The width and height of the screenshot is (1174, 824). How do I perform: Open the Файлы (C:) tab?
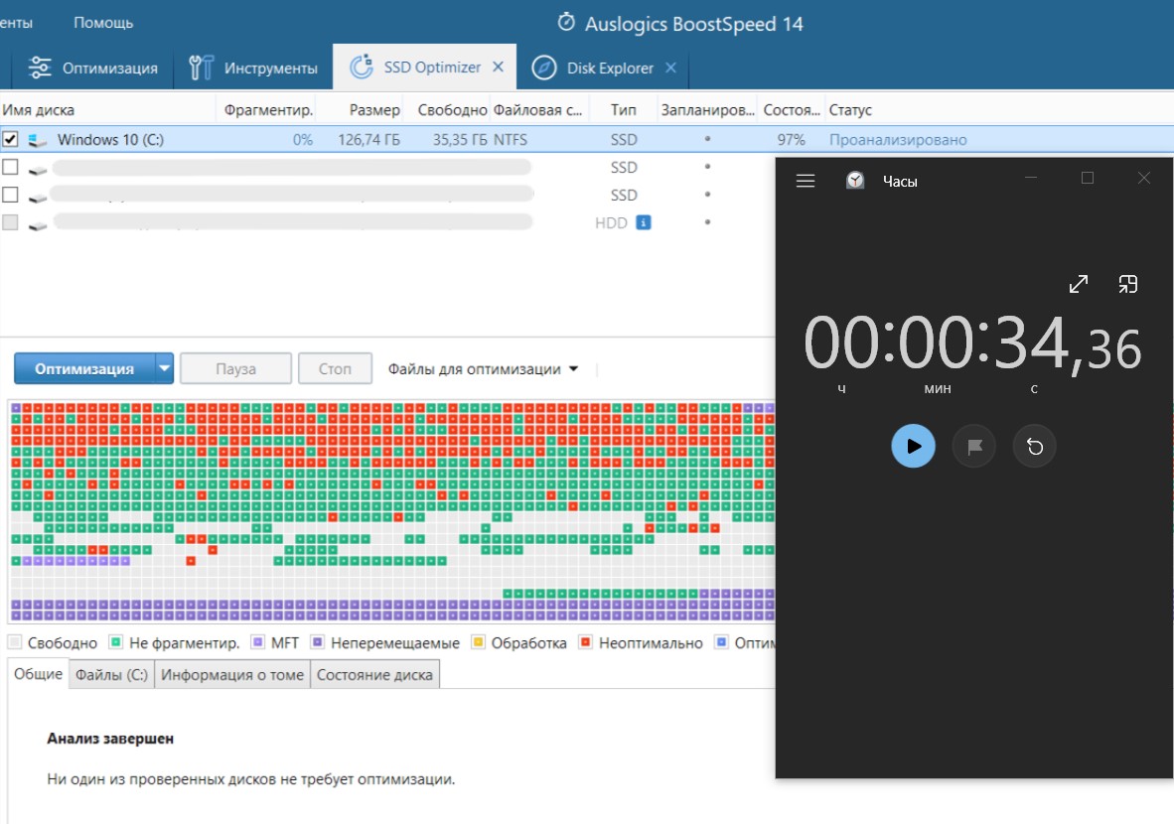[111, 674]
